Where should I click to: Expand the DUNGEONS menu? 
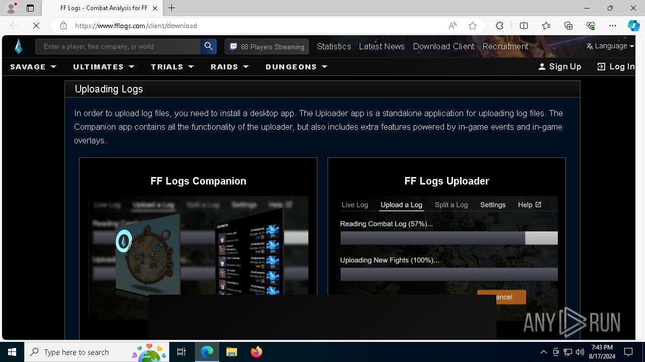tap(296, 66)
